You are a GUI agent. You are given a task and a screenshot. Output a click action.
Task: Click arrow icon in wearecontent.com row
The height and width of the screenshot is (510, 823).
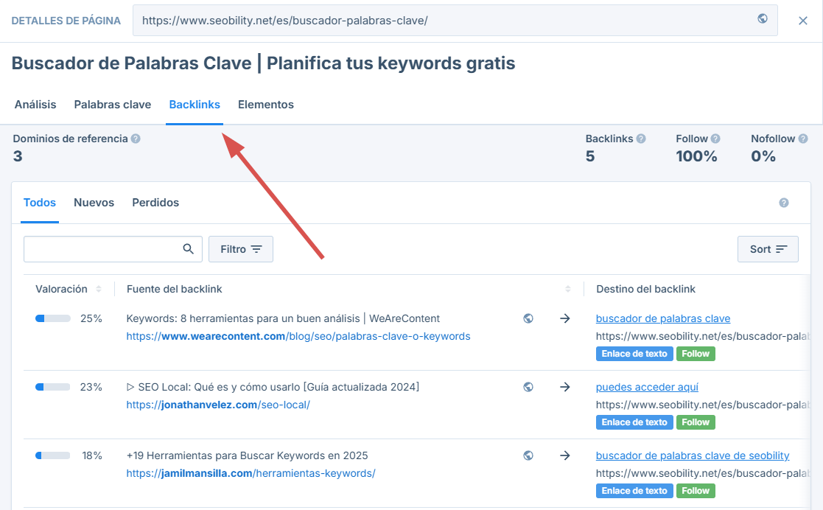point(565,318)
